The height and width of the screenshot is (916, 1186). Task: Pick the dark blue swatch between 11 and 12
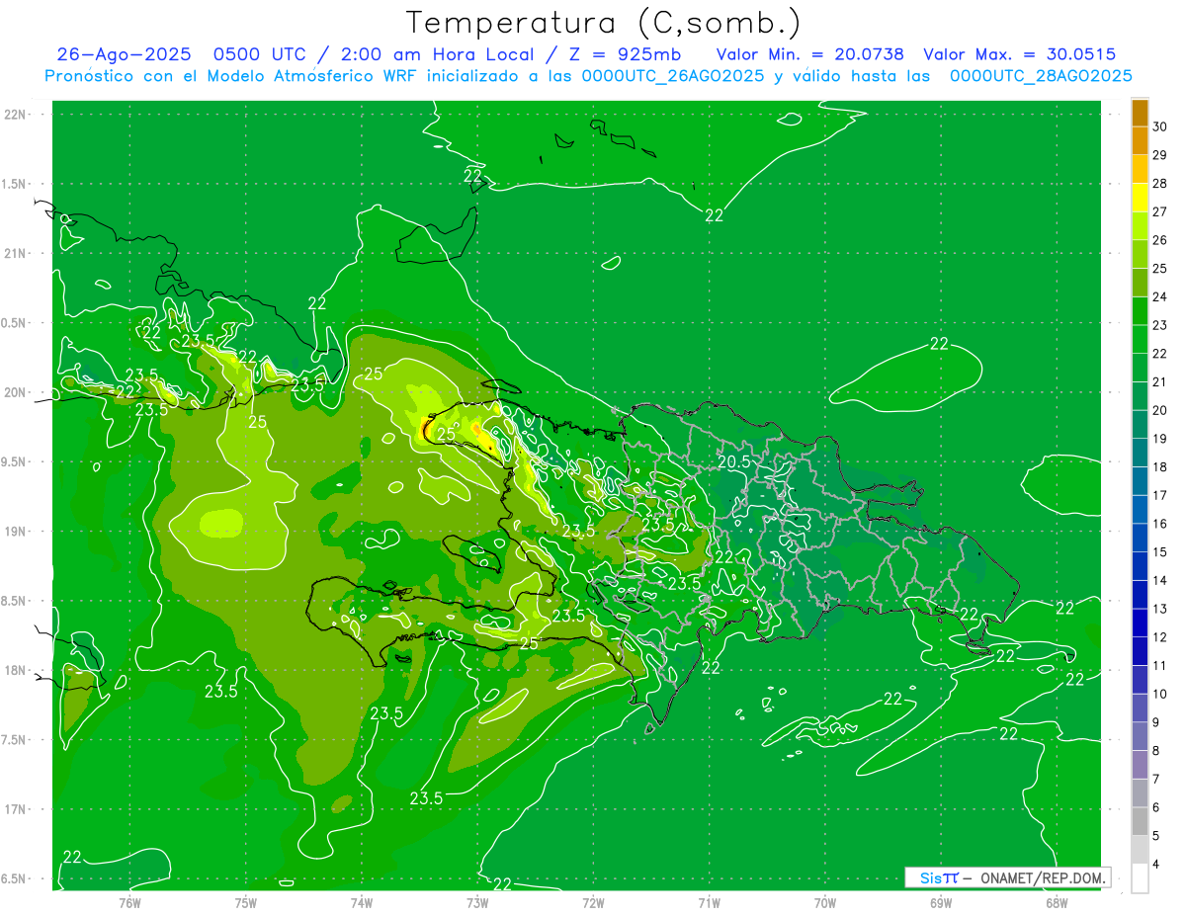tap(1140, 651)
